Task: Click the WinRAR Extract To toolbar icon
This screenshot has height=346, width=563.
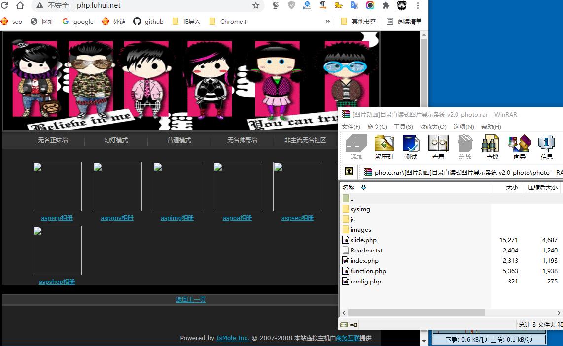Action: (384, 143)
